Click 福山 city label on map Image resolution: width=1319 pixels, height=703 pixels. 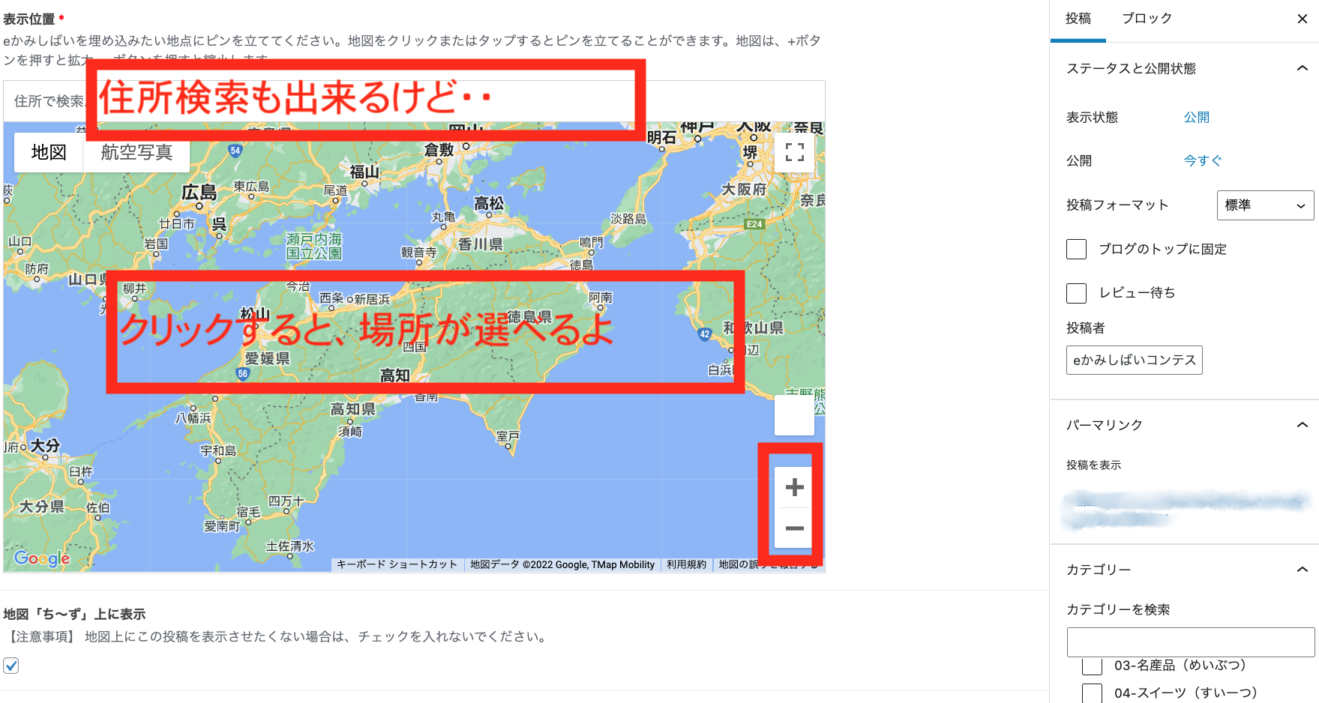click(x=364, y=172)
